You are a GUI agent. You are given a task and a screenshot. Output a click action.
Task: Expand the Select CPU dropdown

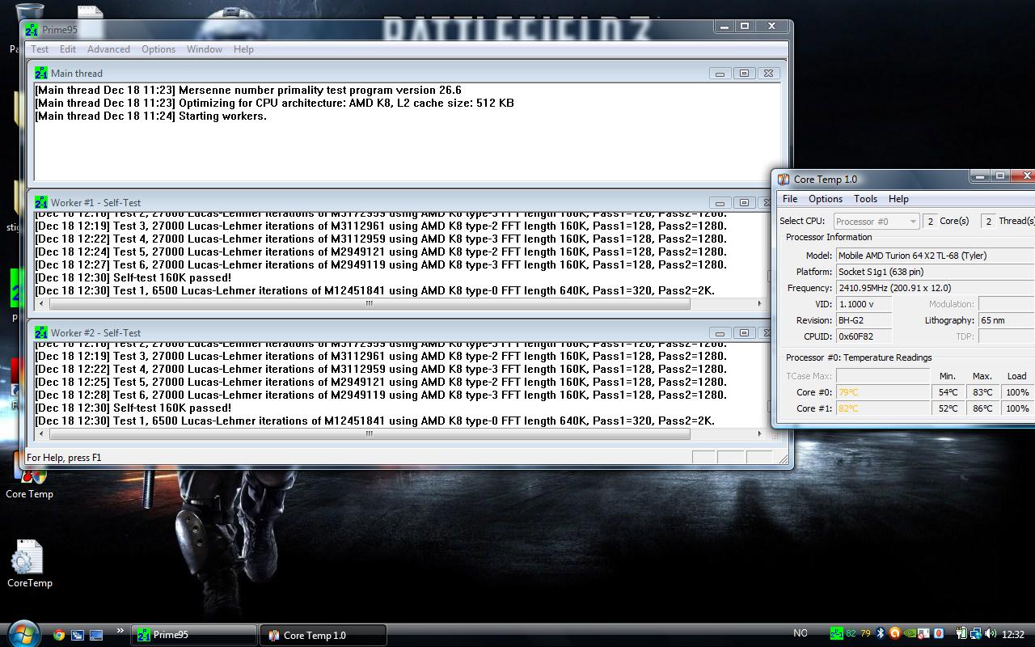(x=877, y=221)
